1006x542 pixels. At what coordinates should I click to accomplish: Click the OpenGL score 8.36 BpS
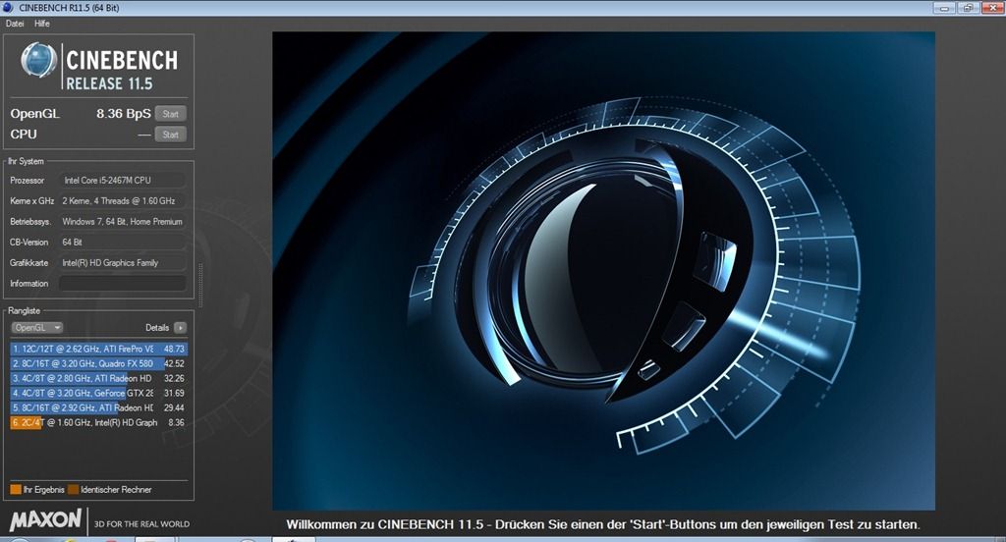click(x=123, y=114)
